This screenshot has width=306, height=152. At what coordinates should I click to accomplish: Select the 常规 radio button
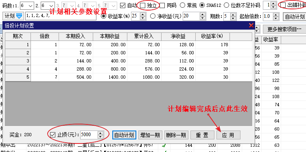(x=182, y=5)
